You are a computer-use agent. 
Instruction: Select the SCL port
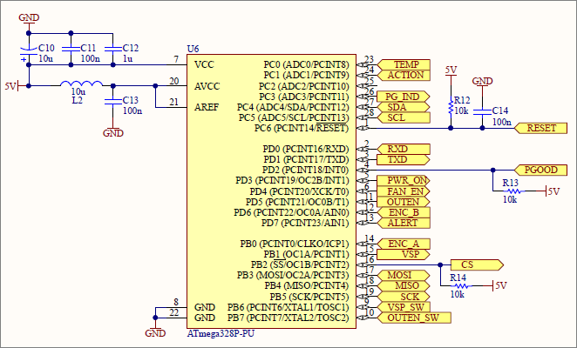point(404,117)
